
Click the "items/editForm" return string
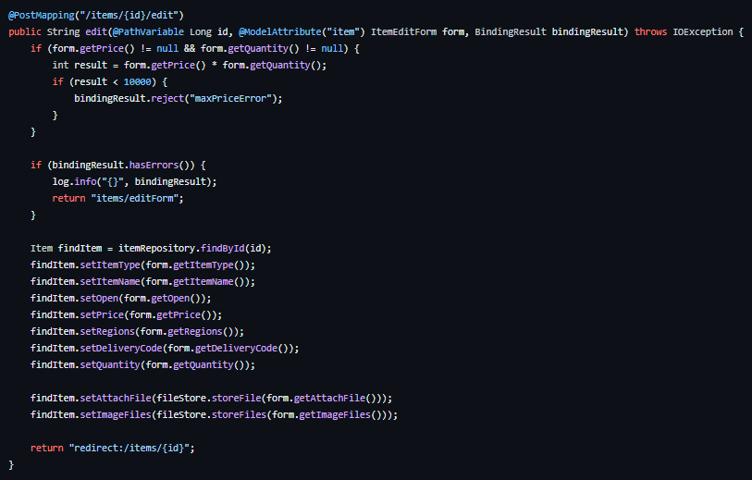point(137,199)
